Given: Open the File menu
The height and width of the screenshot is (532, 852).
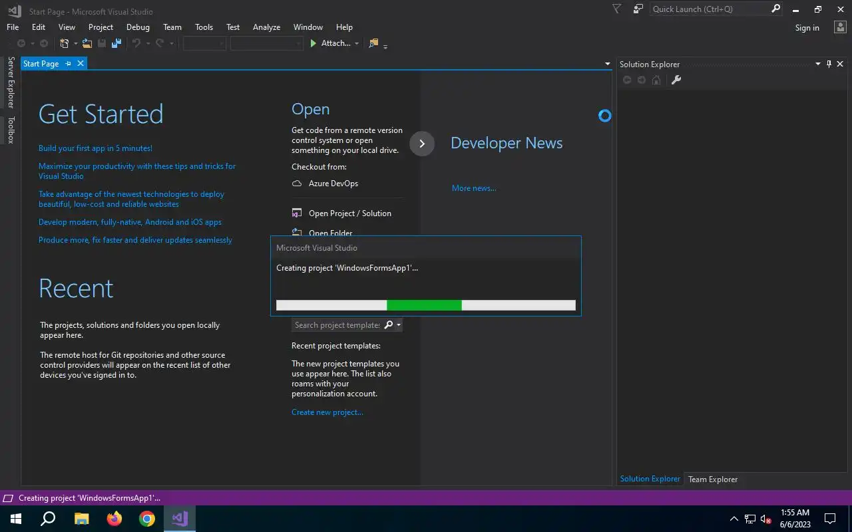Looking at the screenshot, I should [13, 27].
